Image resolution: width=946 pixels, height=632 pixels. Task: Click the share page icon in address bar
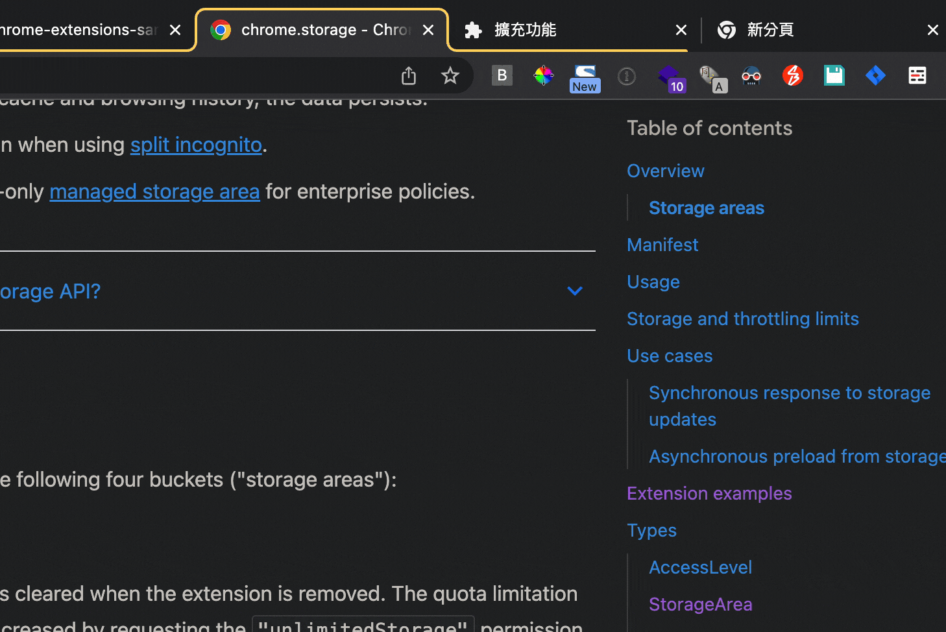click(x=408, y=76)
